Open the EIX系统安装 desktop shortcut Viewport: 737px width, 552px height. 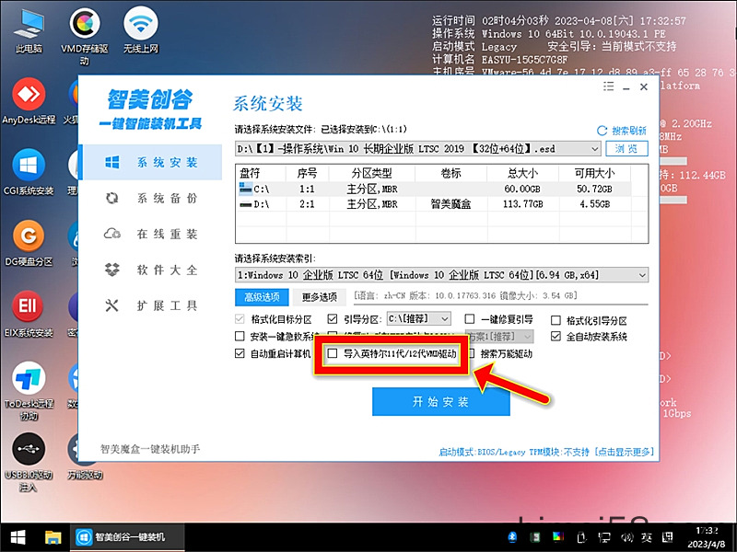(29, 314)
